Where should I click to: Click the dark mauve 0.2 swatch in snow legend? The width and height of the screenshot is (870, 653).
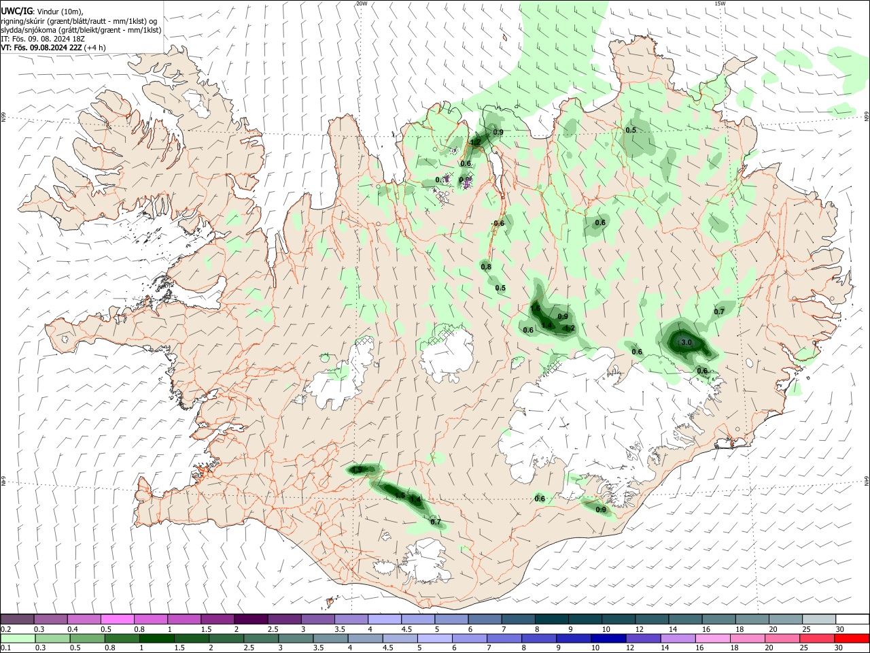pos(18,619)
